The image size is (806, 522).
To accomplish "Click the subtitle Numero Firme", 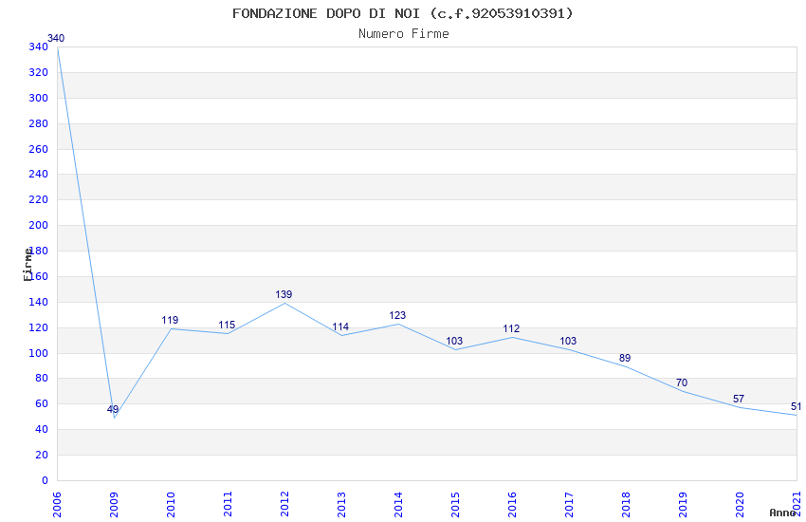I will click(404, 34).
